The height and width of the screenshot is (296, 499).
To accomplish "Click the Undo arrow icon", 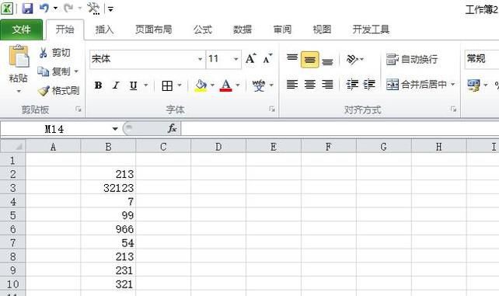I will coord(44,8).
